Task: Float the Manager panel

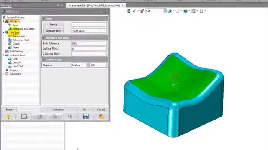Action: coord(58,5)
